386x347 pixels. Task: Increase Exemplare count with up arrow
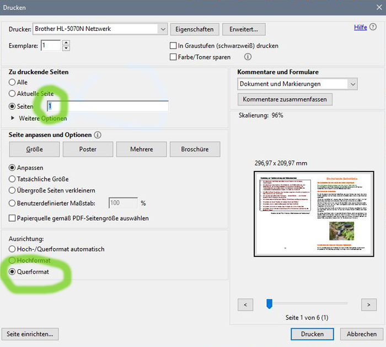coord(66,42)
